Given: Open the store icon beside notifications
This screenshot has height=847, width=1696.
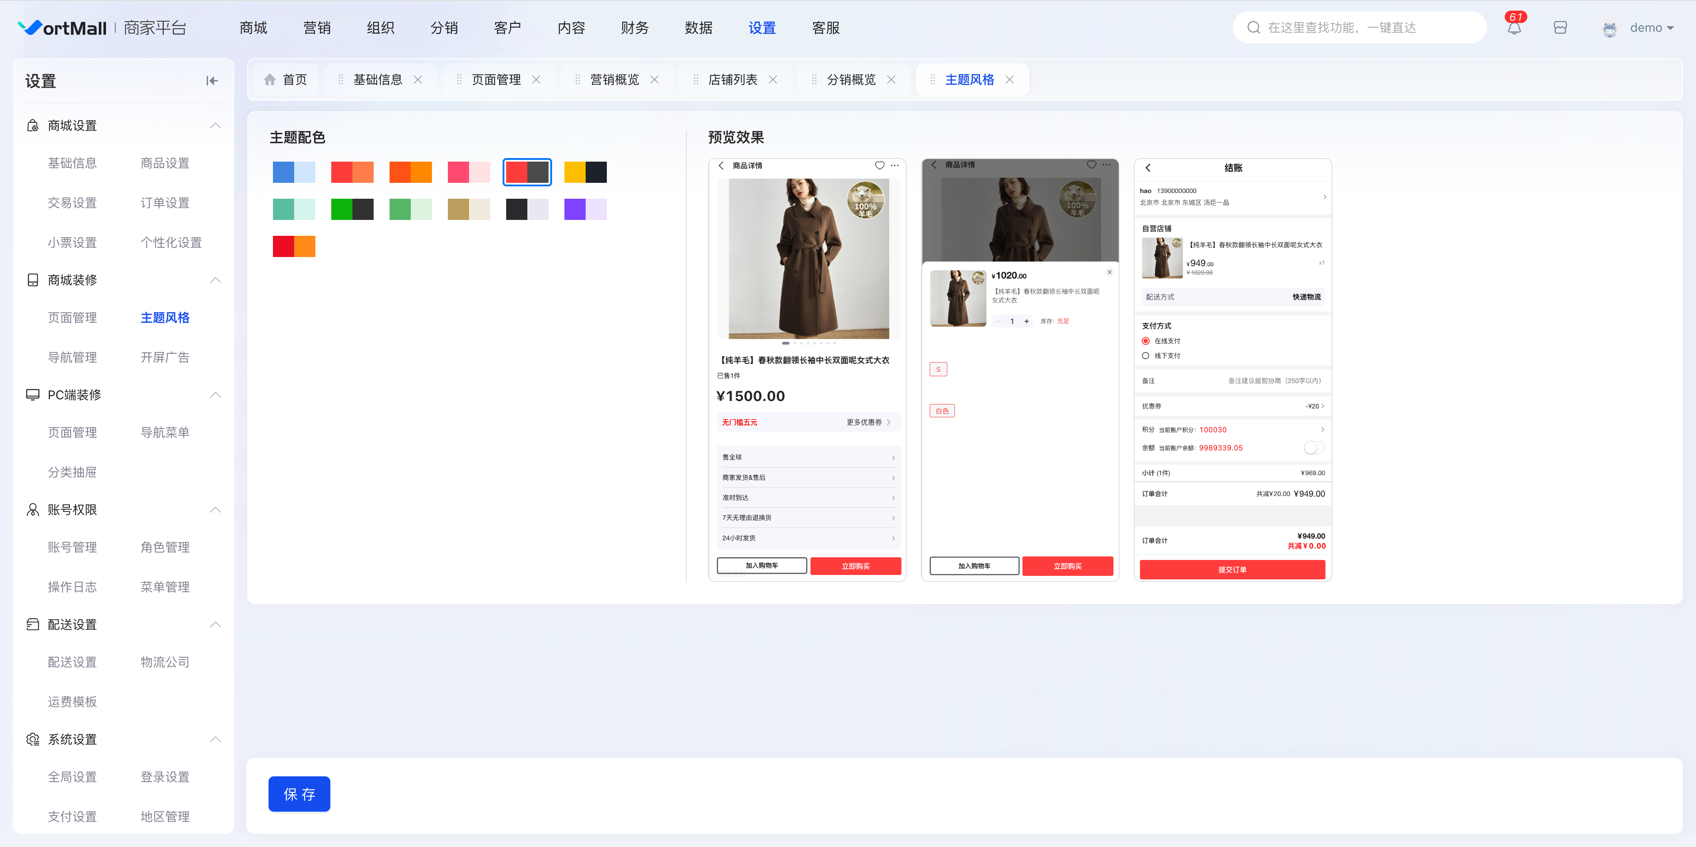Looking at the screenshot, I should 1560,28.
